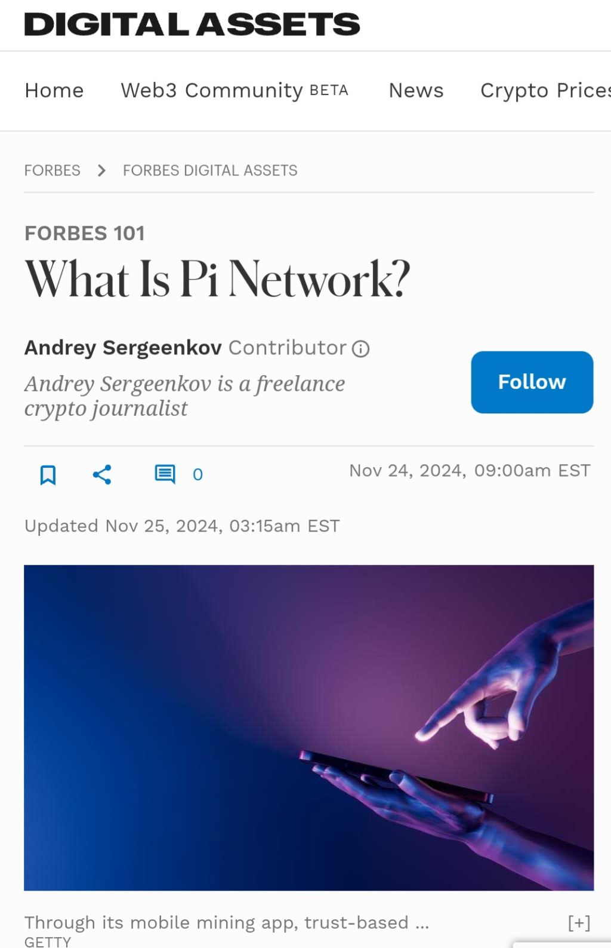Screen dimensions: 611x948
Task: Open the Crypto Prices tab
Action: coord(545,90)
